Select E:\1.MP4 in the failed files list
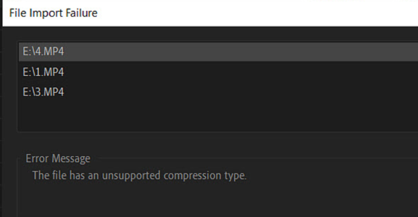This screenshot has width=418, height=217. click(x=43, y=72)
